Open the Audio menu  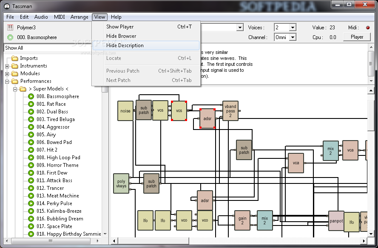pos(41,17)
